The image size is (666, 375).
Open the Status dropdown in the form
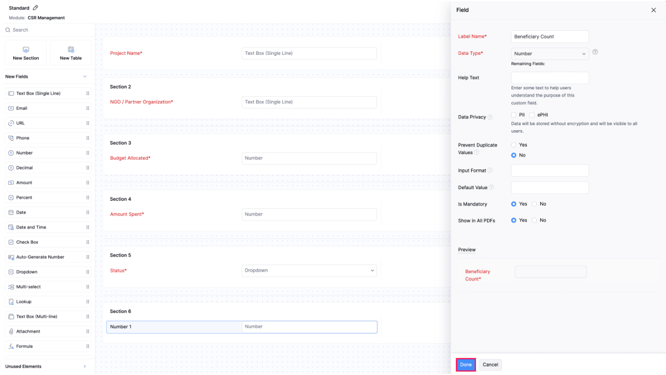(309, 270)
